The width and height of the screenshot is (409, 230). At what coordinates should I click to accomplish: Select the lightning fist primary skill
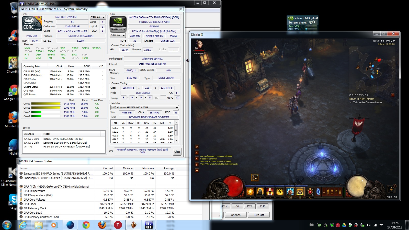[x=290, y=191]
